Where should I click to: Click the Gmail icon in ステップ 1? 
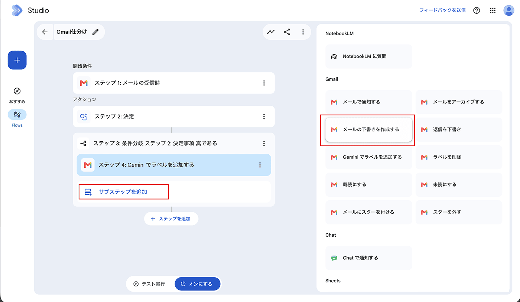84,83
